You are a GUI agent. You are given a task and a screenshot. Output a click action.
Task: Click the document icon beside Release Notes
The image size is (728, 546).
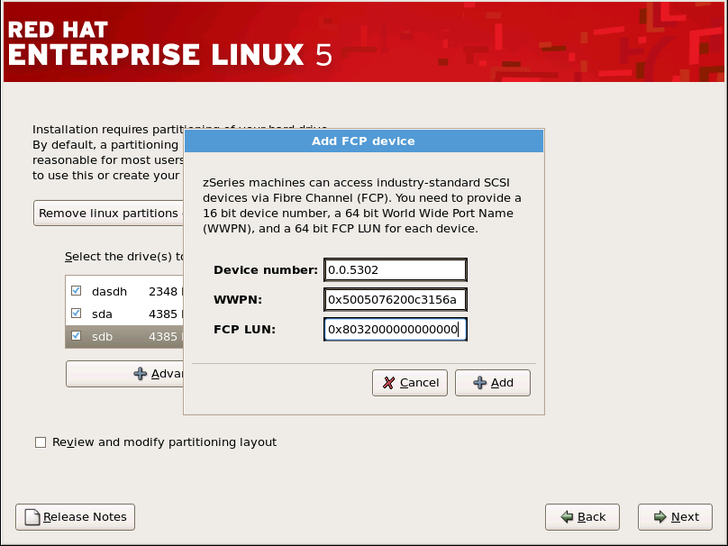(31, 516)
